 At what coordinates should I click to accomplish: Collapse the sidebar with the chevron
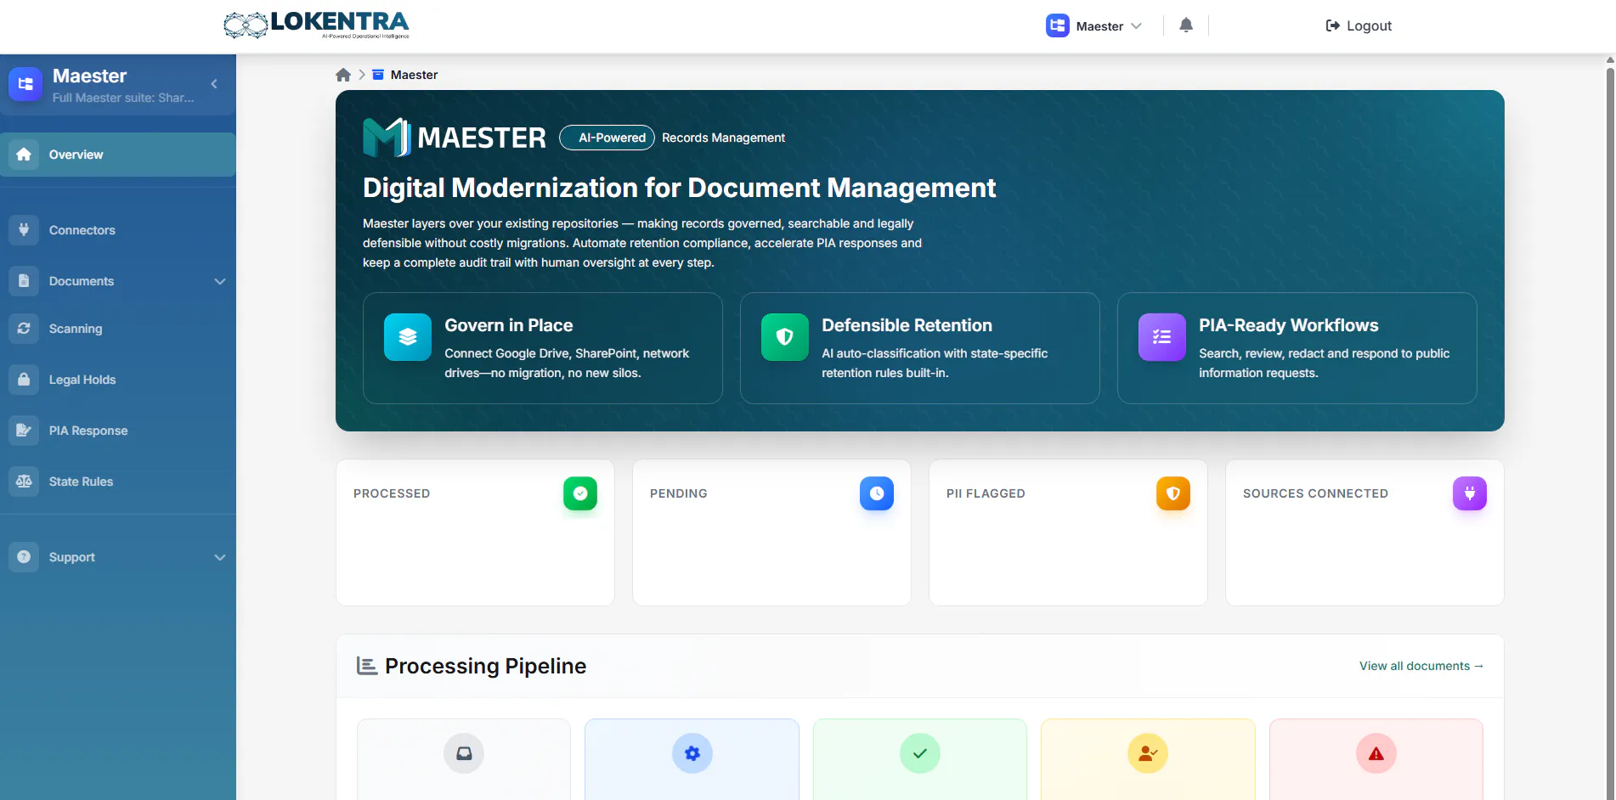click(x=214, y=84)
